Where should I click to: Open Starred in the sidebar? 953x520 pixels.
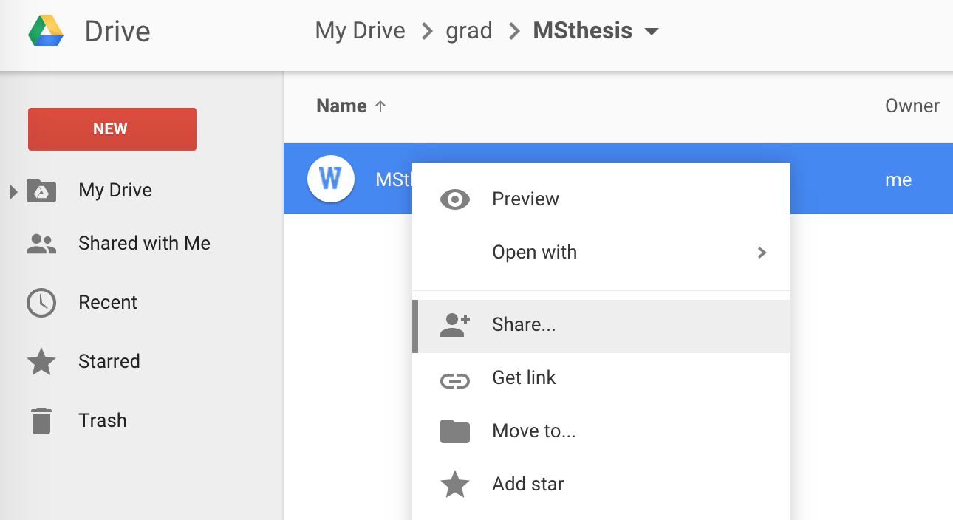tap(109, 361)
